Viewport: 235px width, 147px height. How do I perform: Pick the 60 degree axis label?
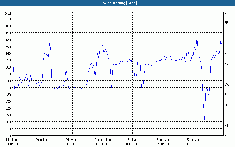coord(9,122)
